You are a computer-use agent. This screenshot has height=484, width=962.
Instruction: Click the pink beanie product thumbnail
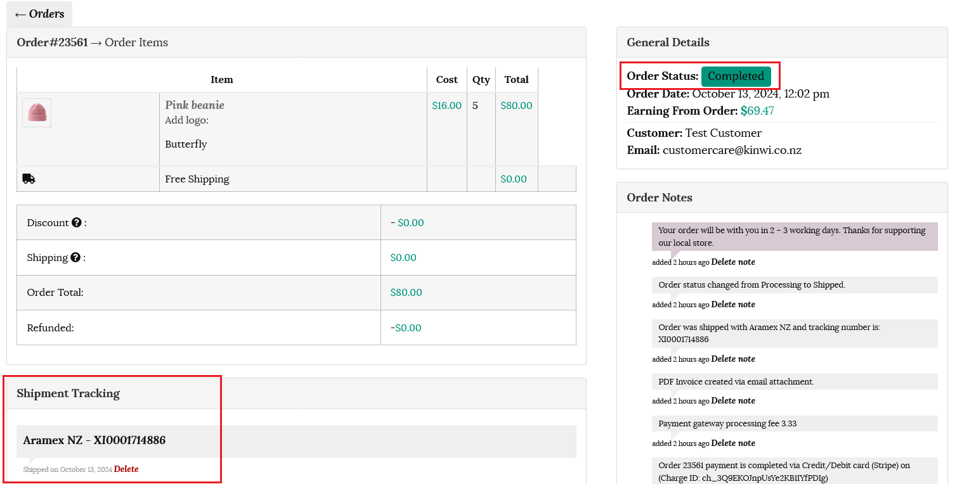point(37,113)
